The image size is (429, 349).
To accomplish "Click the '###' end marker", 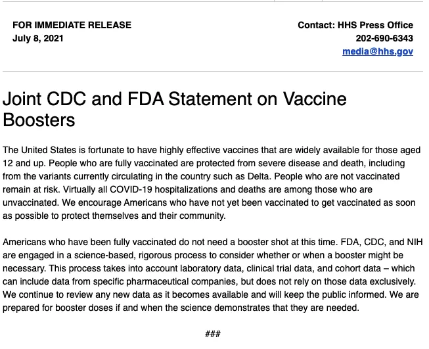I will point(213,334).
